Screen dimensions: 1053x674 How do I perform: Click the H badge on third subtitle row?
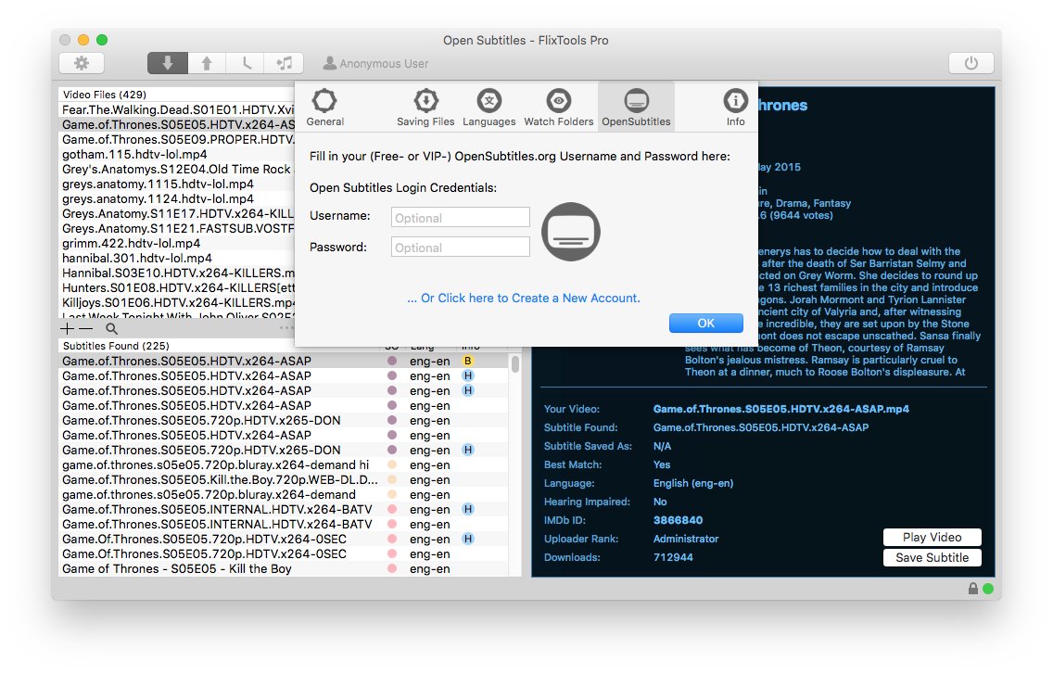tap(468, 390)
